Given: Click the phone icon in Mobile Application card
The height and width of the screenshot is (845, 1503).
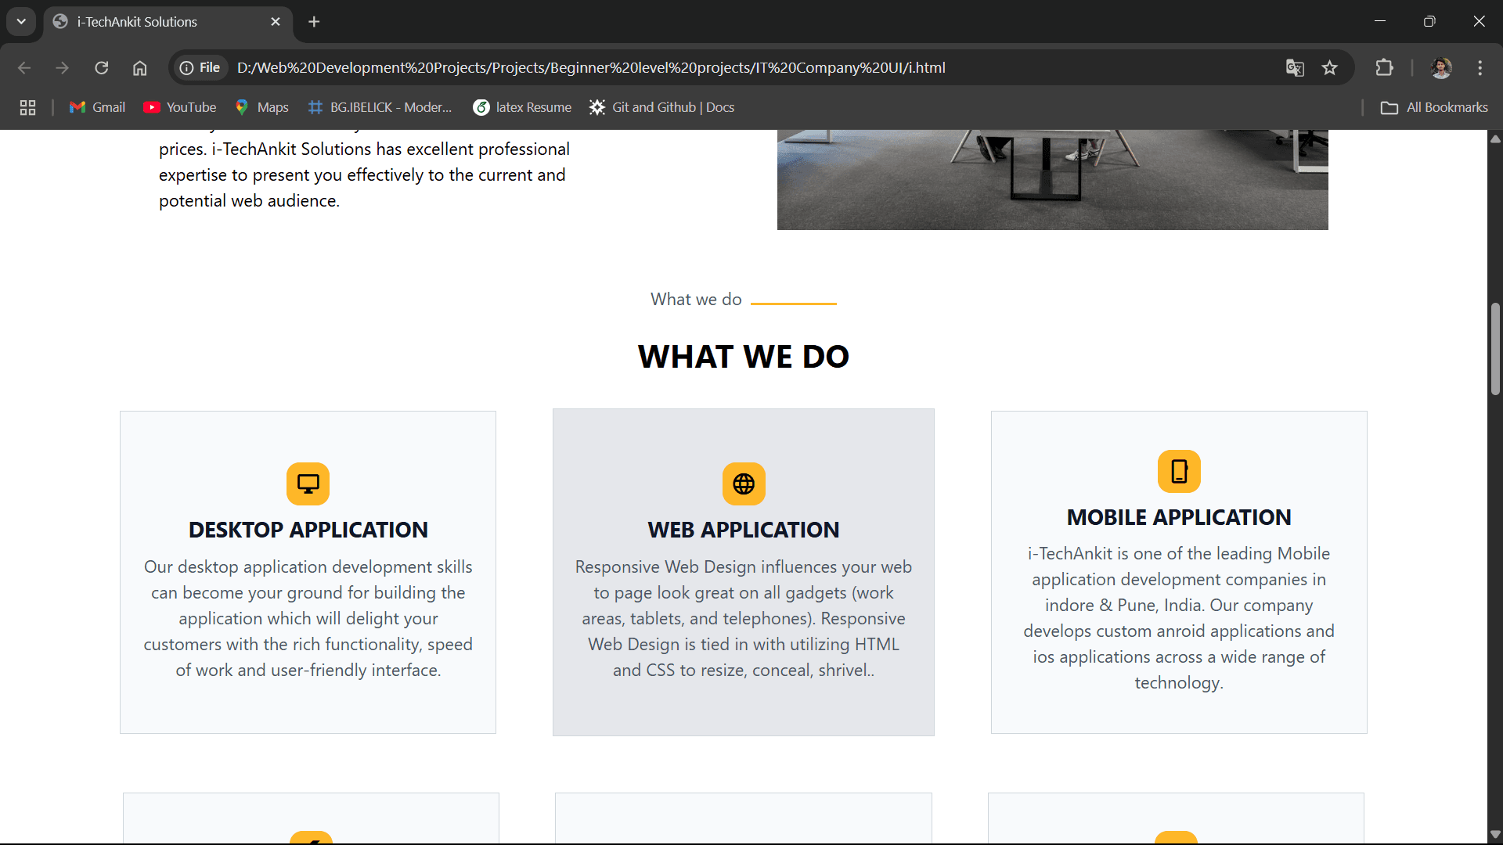Looking at the screenshot, I should click(1179, 471).
